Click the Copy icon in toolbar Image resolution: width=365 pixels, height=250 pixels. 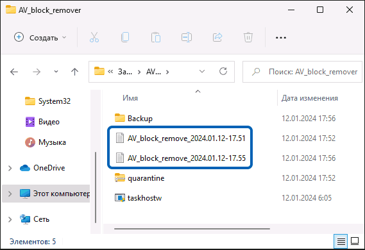point(125,37)
